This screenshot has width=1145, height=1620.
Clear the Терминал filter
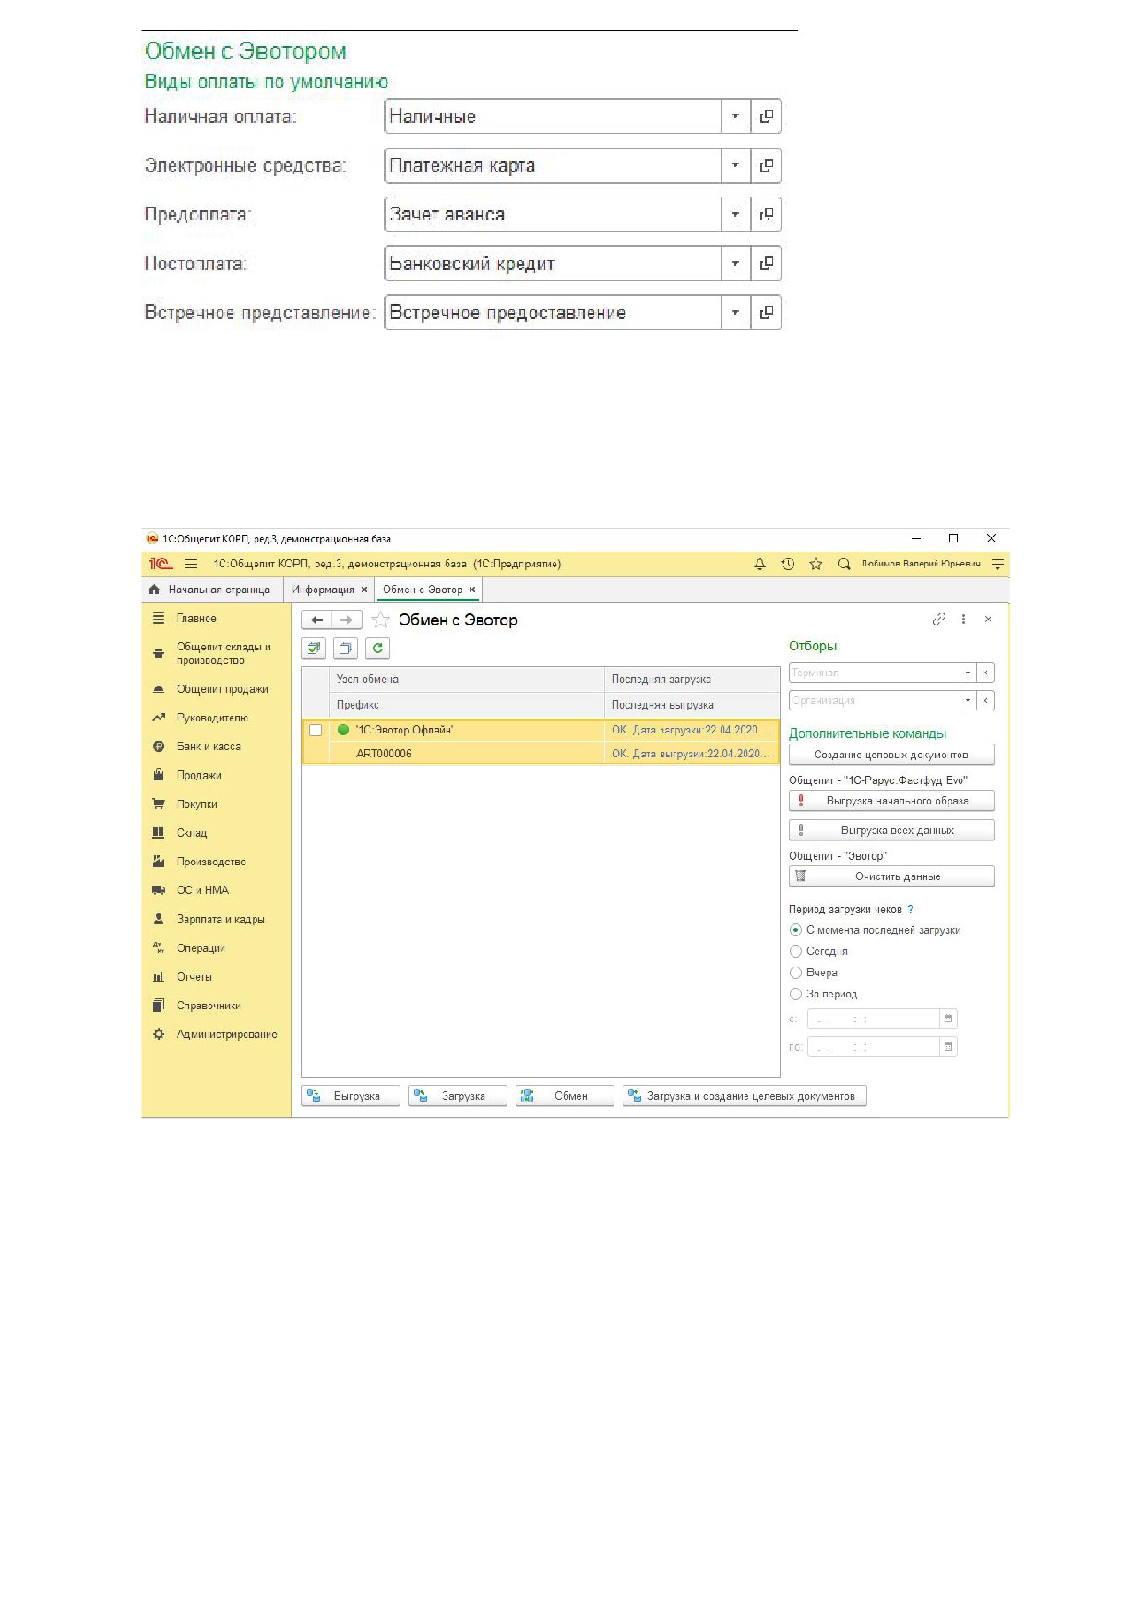click(x=985, y=673)
